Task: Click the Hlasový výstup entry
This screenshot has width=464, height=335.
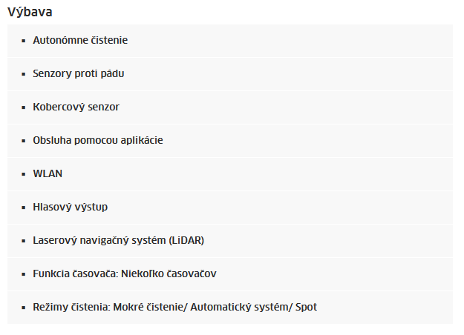Action: point(230,208)
